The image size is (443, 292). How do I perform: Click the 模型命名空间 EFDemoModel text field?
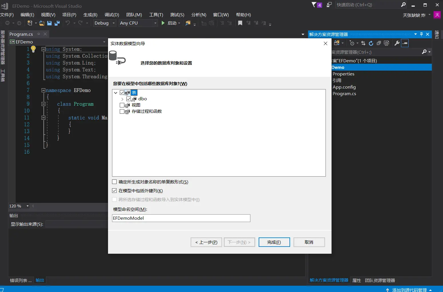(x=181, y=218)
